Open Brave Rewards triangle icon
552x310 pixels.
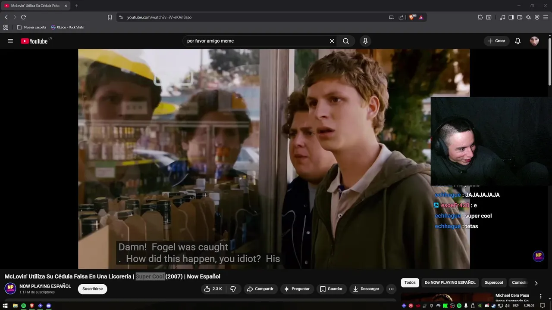421,17
